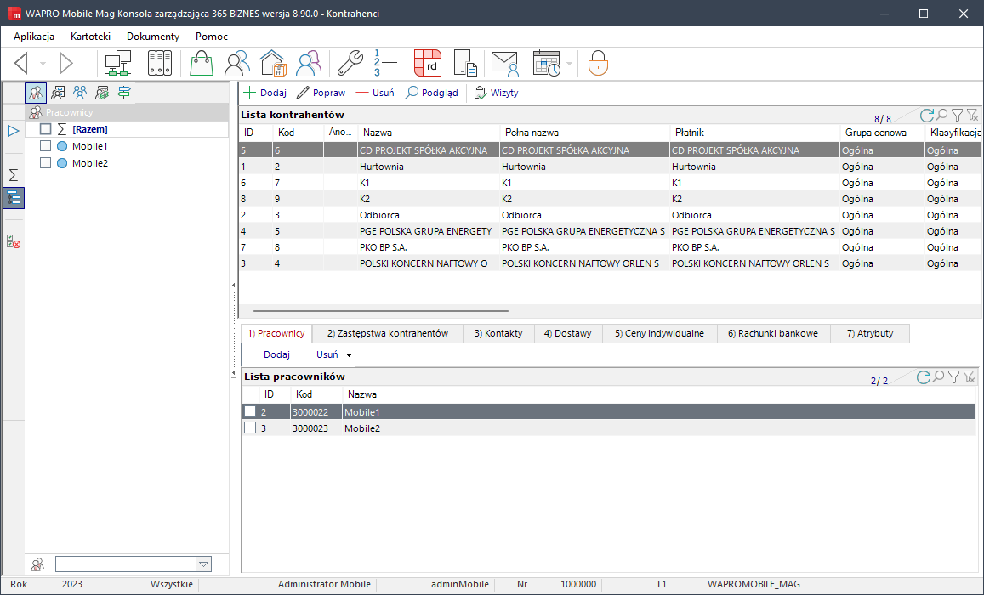The width and height of the screenshot is (984, 595).
Task: Refresh the Lista pracowników list
Action: click(923, 377)
